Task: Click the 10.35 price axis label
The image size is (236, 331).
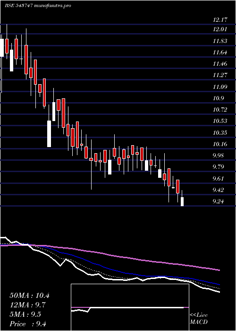Action: coord(220,133)
